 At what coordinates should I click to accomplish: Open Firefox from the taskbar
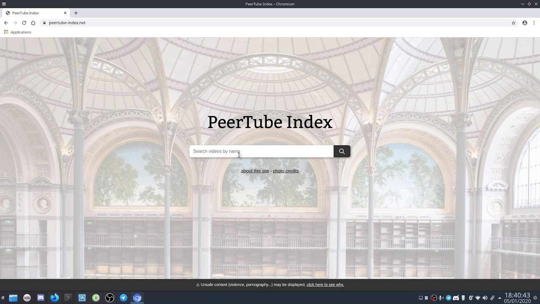tap(54, 298)
